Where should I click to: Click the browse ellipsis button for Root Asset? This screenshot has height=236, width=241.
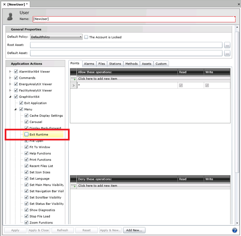[227, 45]
